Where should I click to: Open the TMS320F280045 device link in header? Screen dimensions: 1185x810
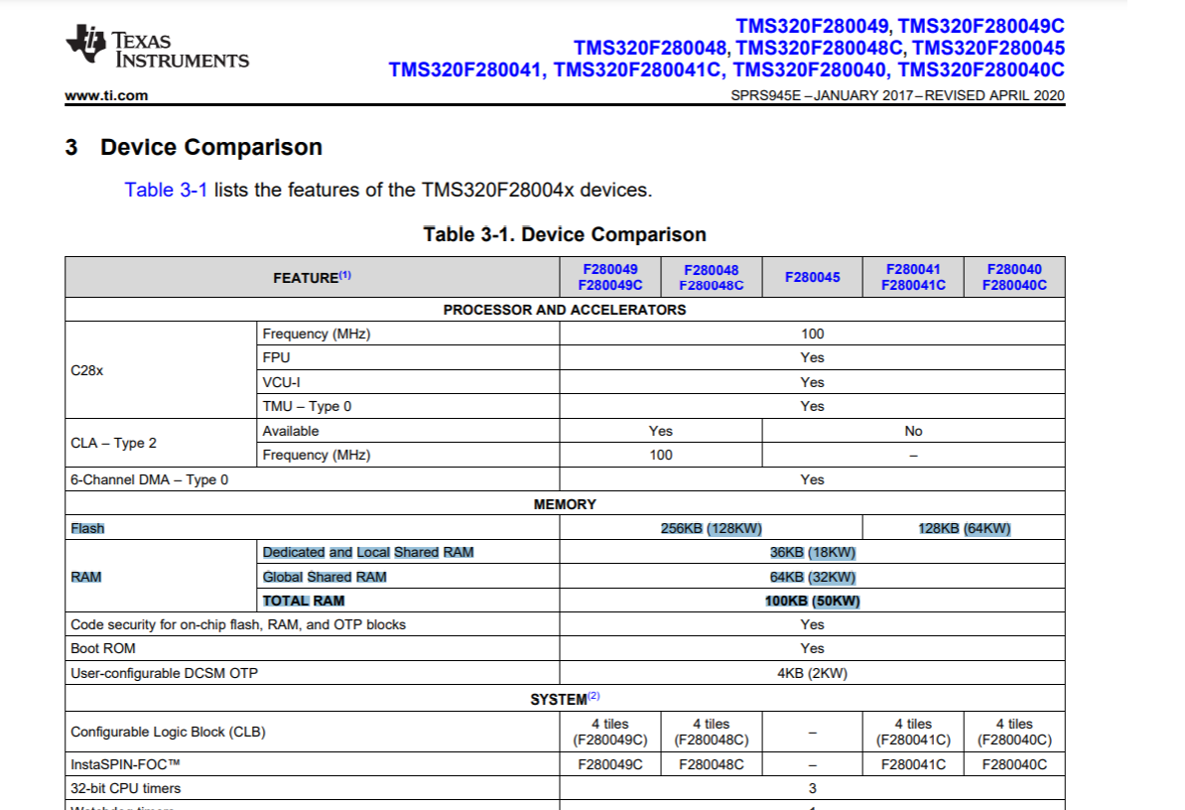click(988, 48)
